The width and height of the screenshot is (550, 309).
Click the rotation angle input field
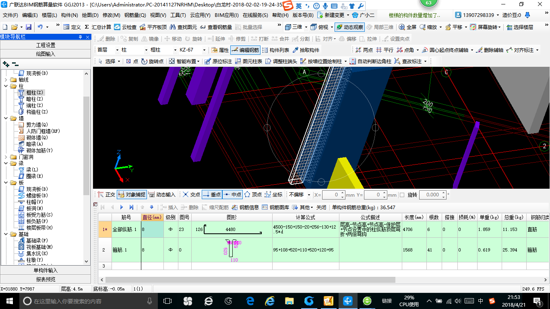pos(433,195)
